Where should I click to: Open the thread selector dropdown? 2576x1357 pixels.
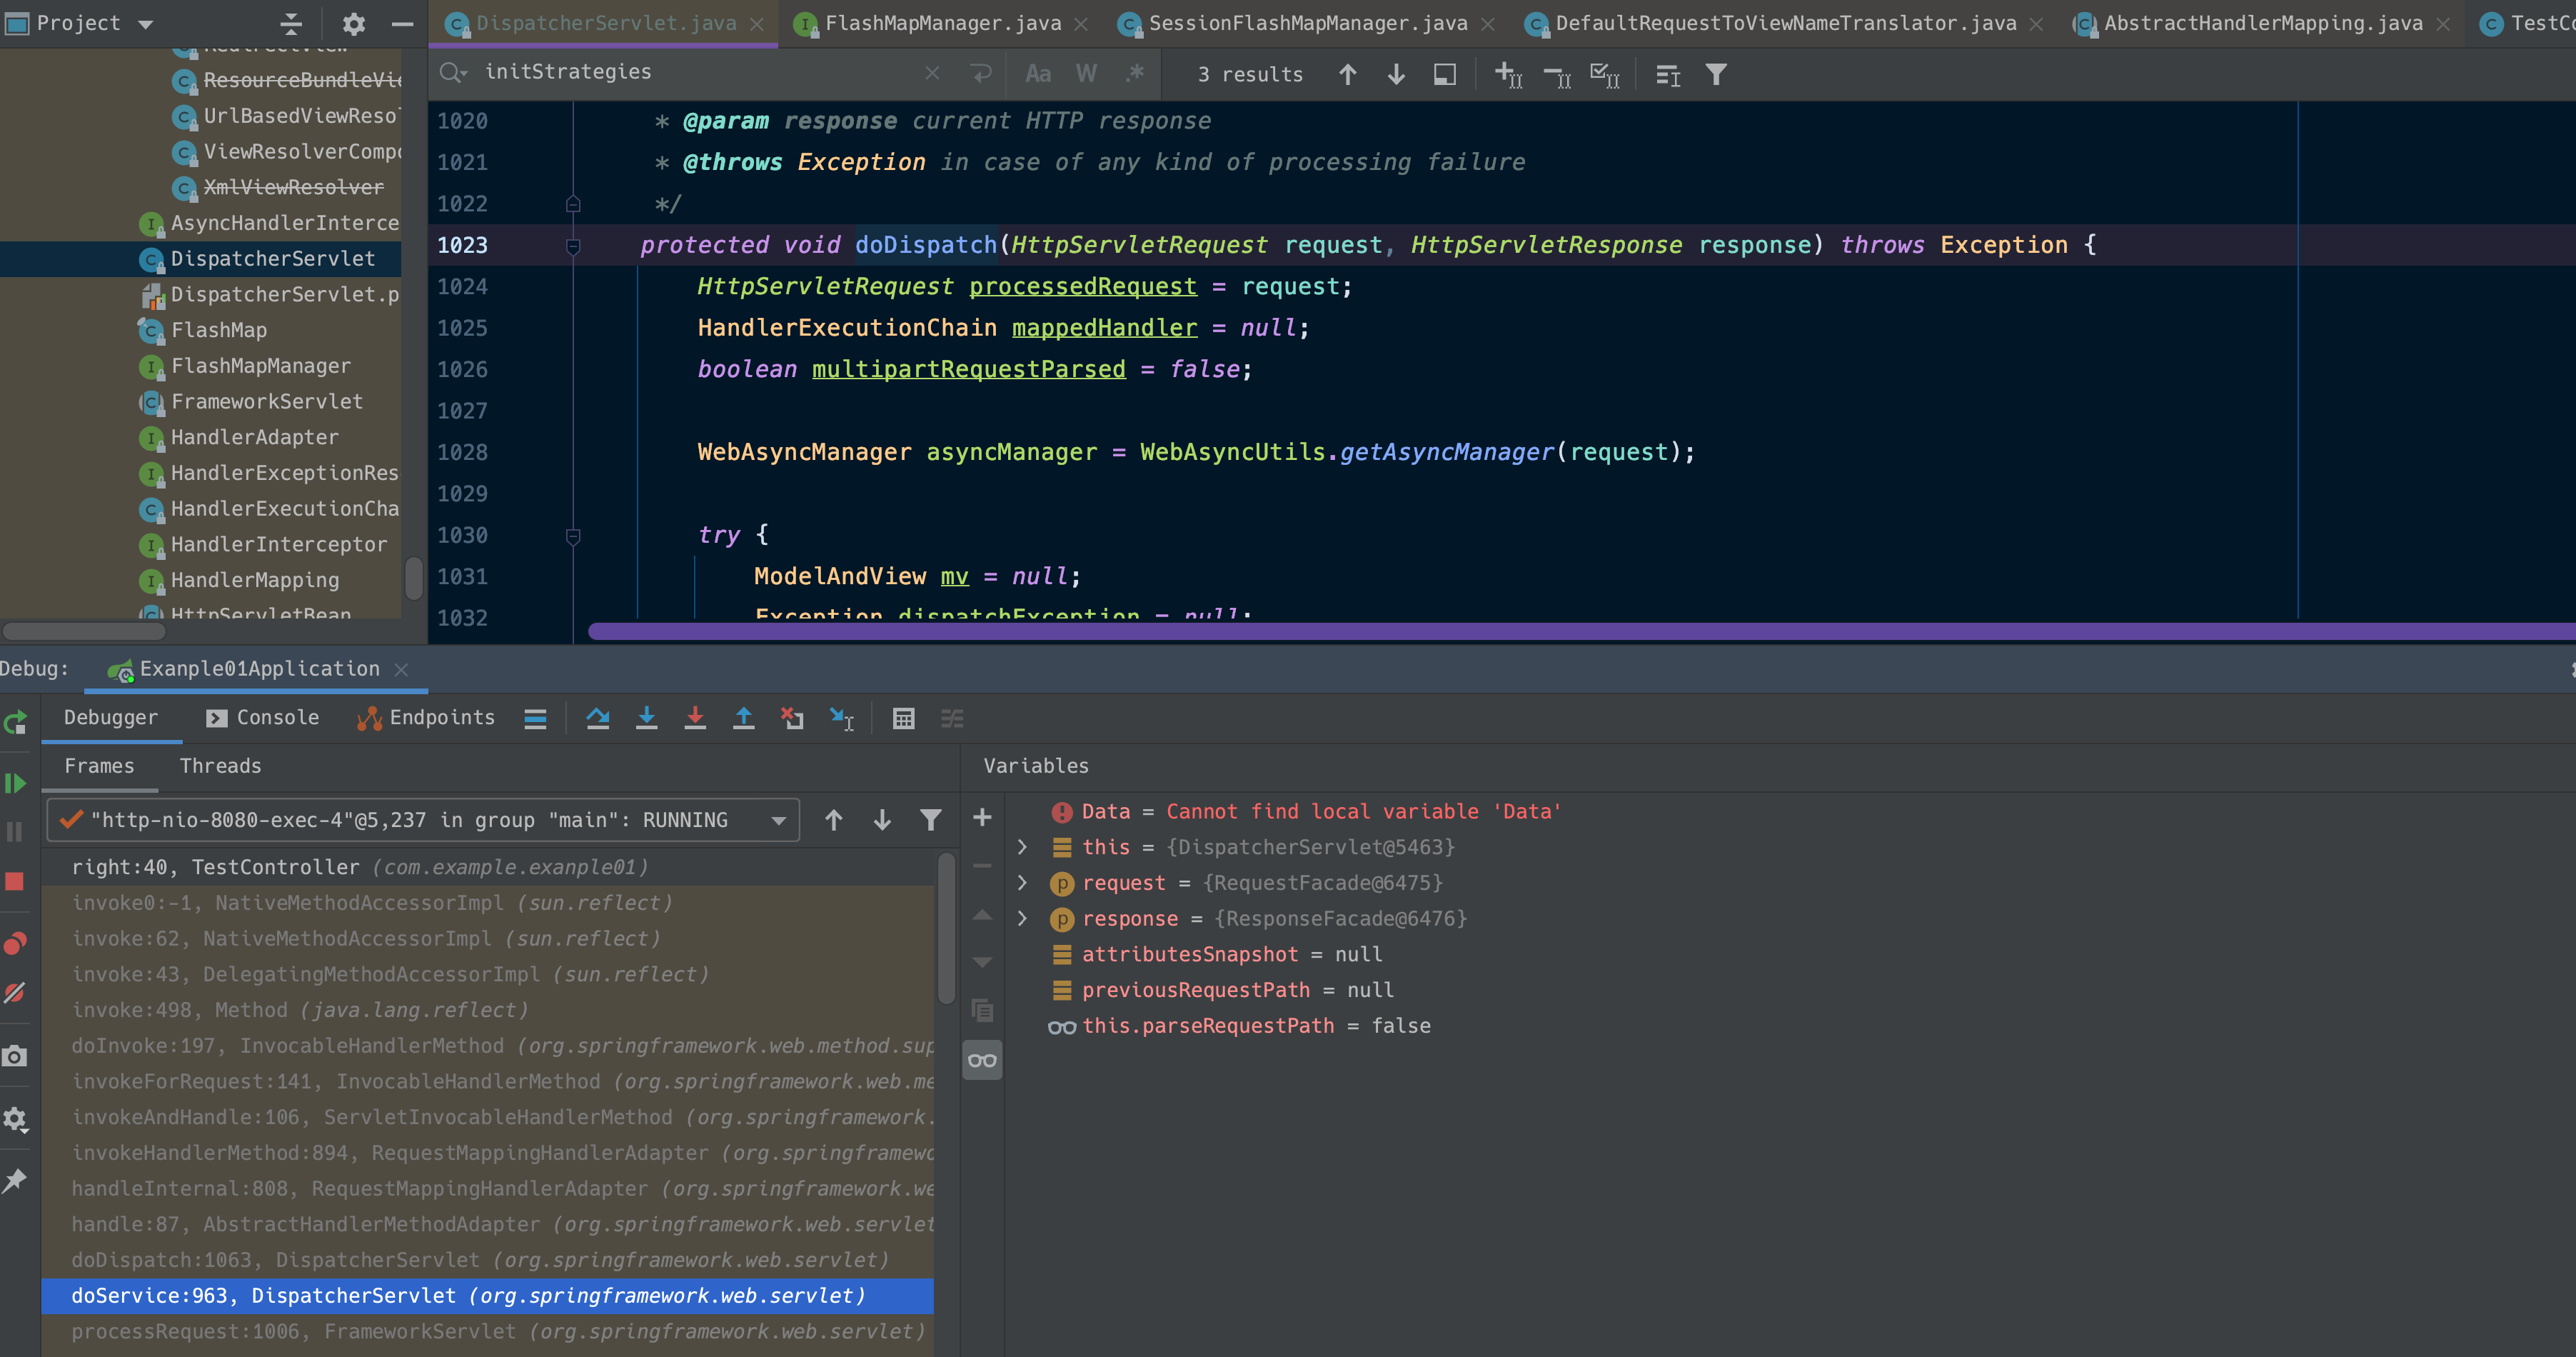[x=778, y=821]
